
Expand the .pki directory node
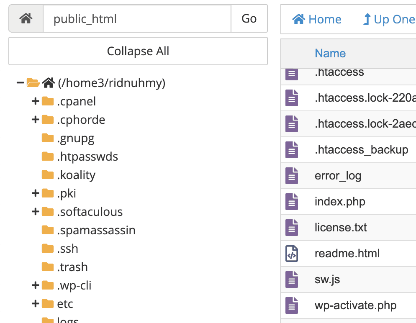[35, 193]
